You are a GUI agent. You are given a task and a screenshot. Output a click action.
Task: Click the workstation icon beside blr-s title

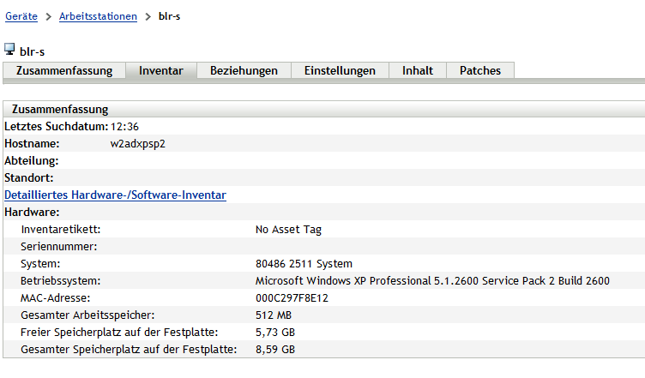9,51
